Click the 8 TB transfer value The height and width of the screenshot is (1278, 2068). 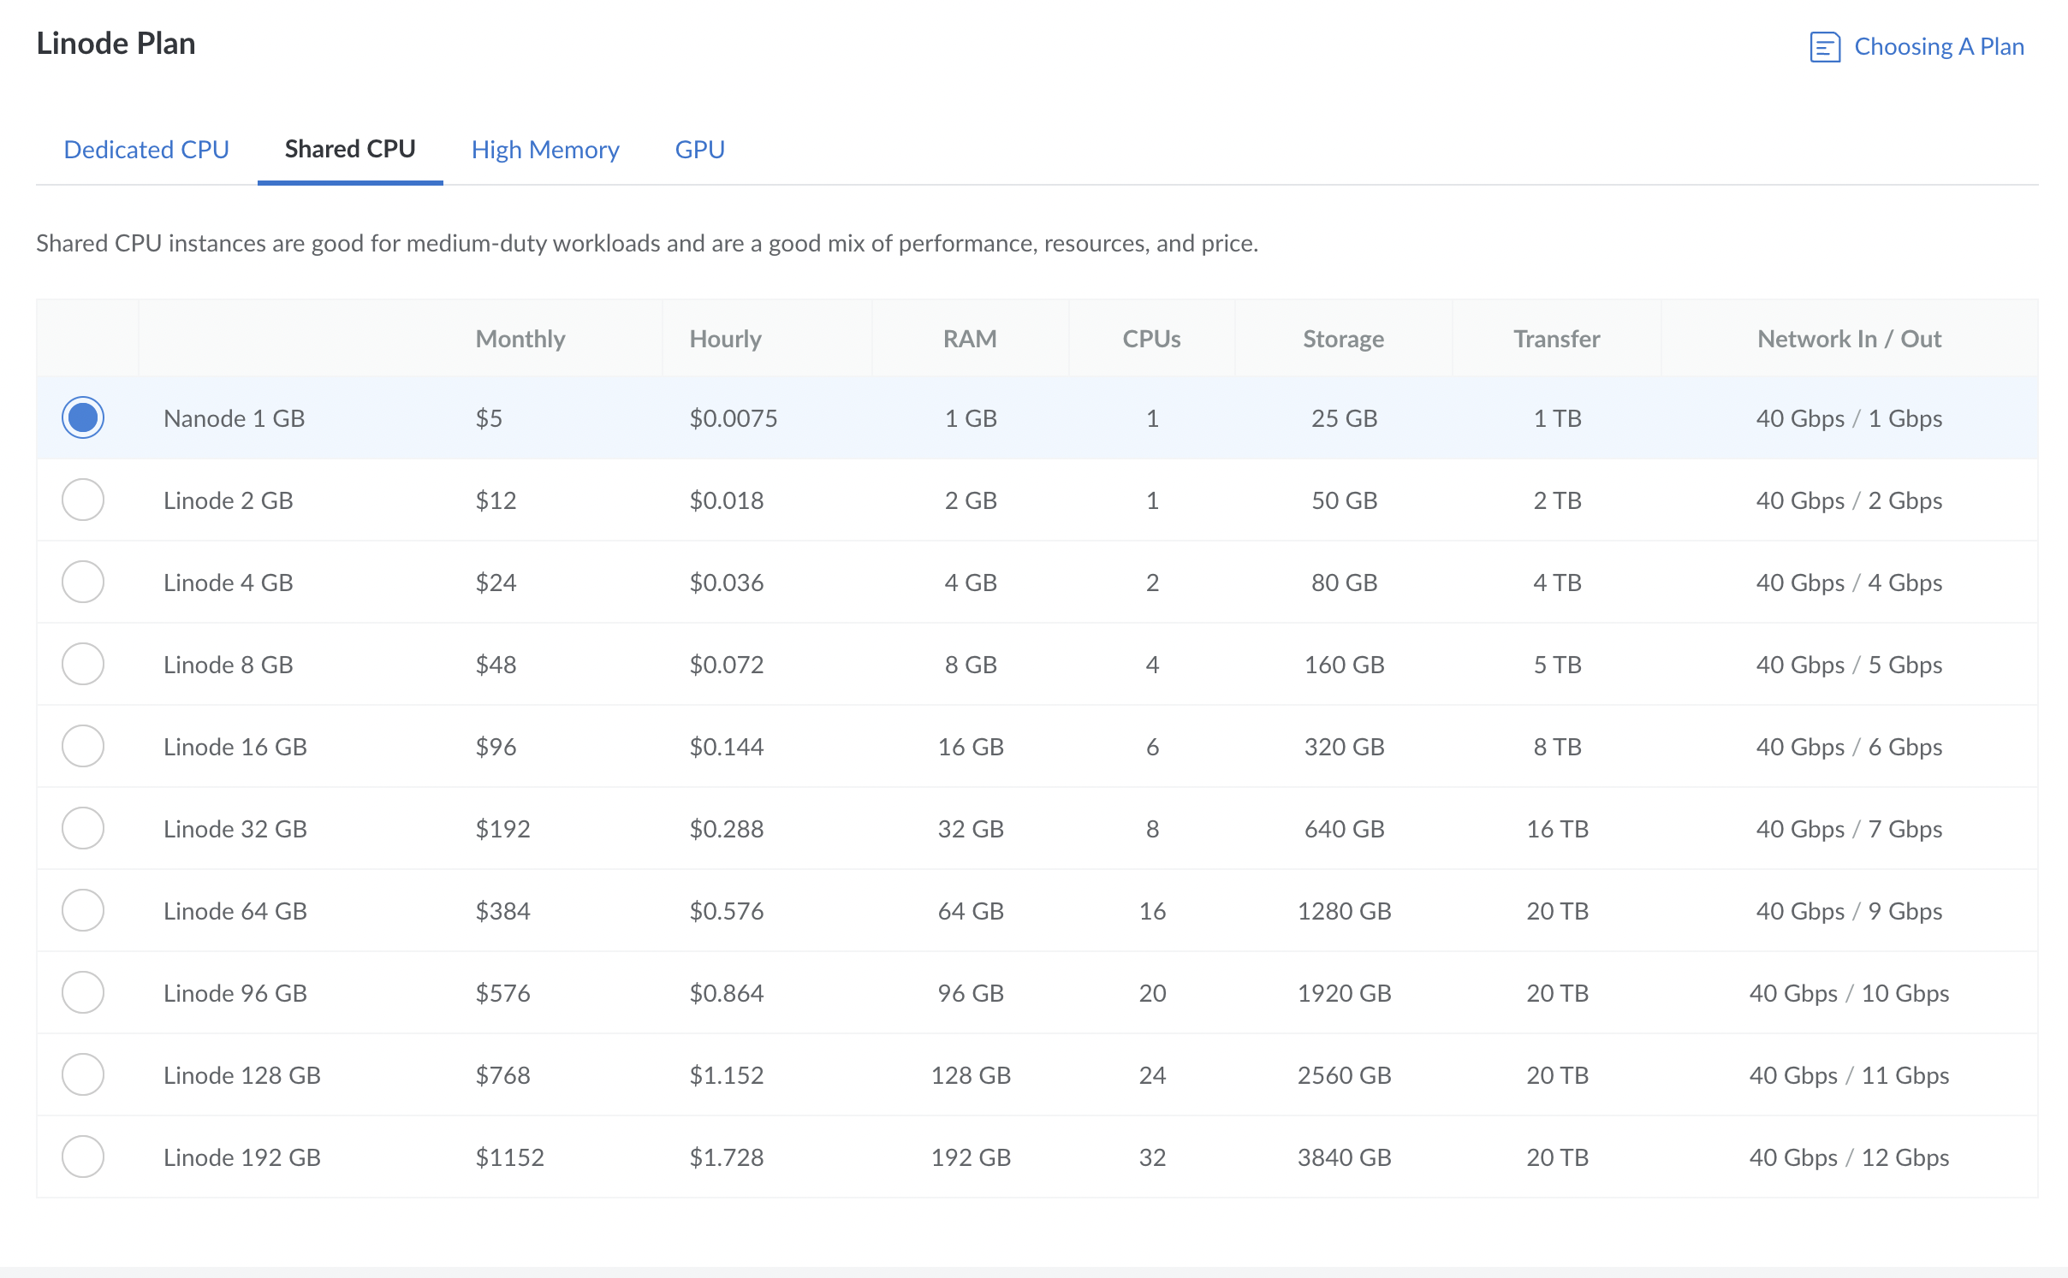click(x=1557, y=747)
